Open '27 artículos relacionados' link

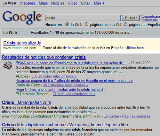74,94
